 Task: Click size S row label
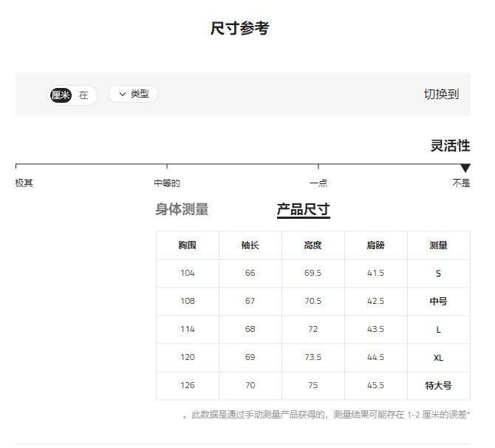click(x=439, y=274)
